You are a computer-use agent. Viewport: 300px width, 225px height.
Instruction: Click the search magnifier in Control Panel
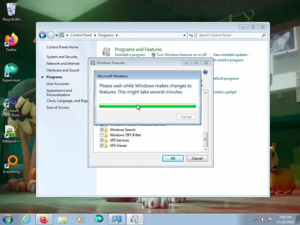(x=264, y=35)
